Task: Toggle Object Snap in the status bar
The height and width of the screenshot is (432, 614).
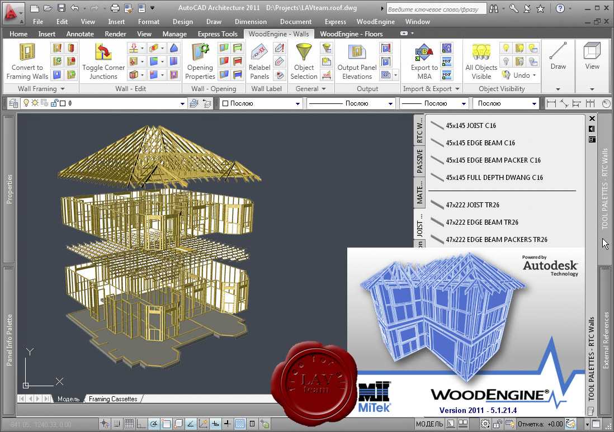Action: click(x=166, y=424)
